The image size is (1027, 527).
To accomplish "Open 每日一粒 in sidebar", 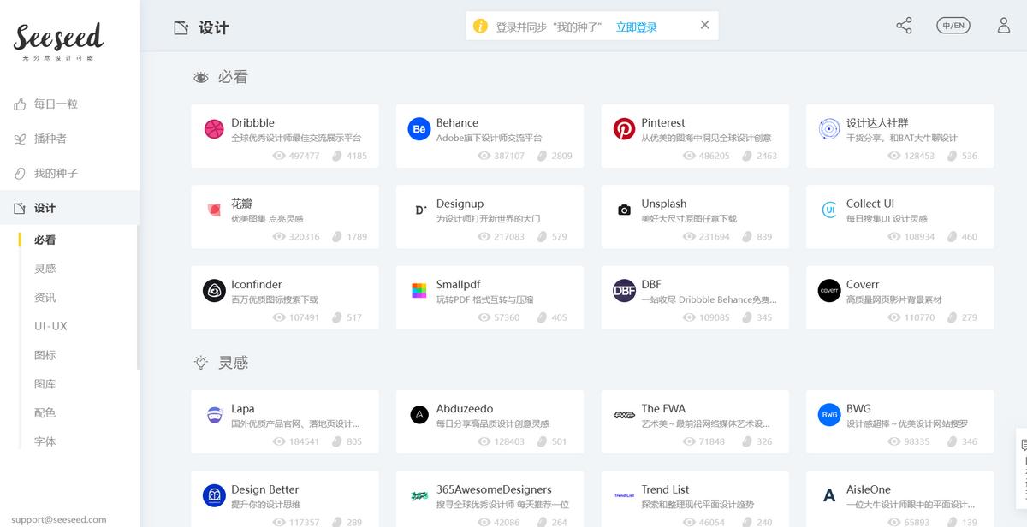I will (56, 104).
